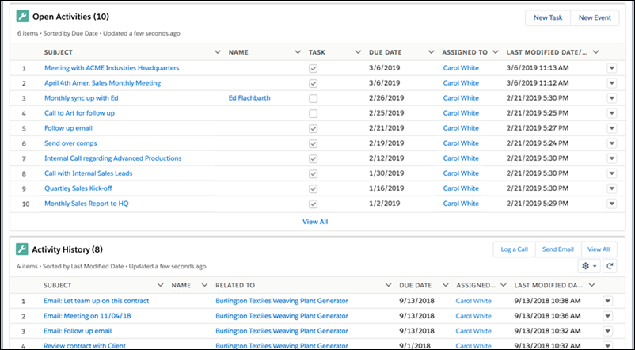Open Internal Call regarding Advanced Productions
The width and height of the screenshot is (635, 350).
(x=113, y=158)
